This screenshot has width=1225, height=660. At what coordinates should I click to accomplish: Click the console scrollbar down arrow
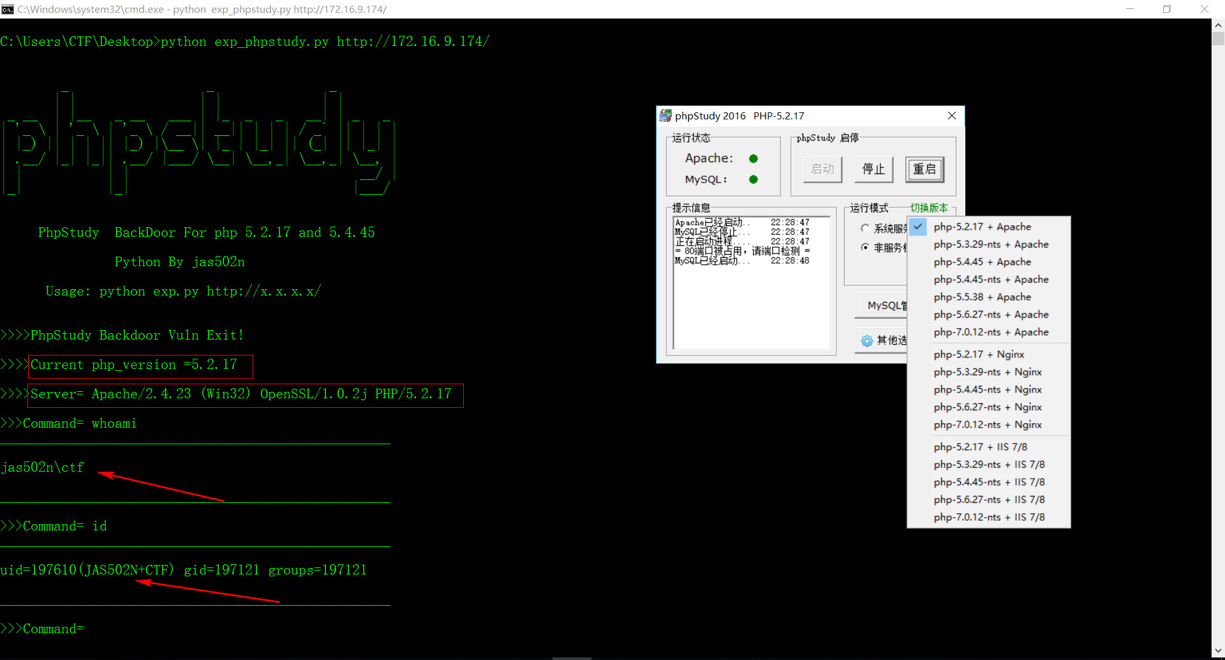click(1218, 652)
